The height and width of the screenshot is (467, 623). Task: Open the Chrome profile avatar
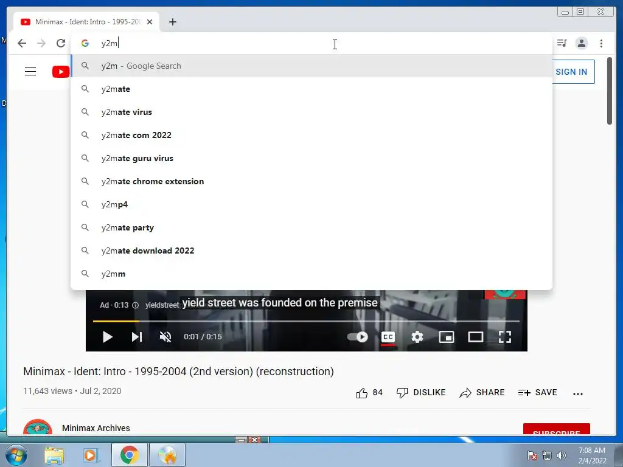point(581,43)
